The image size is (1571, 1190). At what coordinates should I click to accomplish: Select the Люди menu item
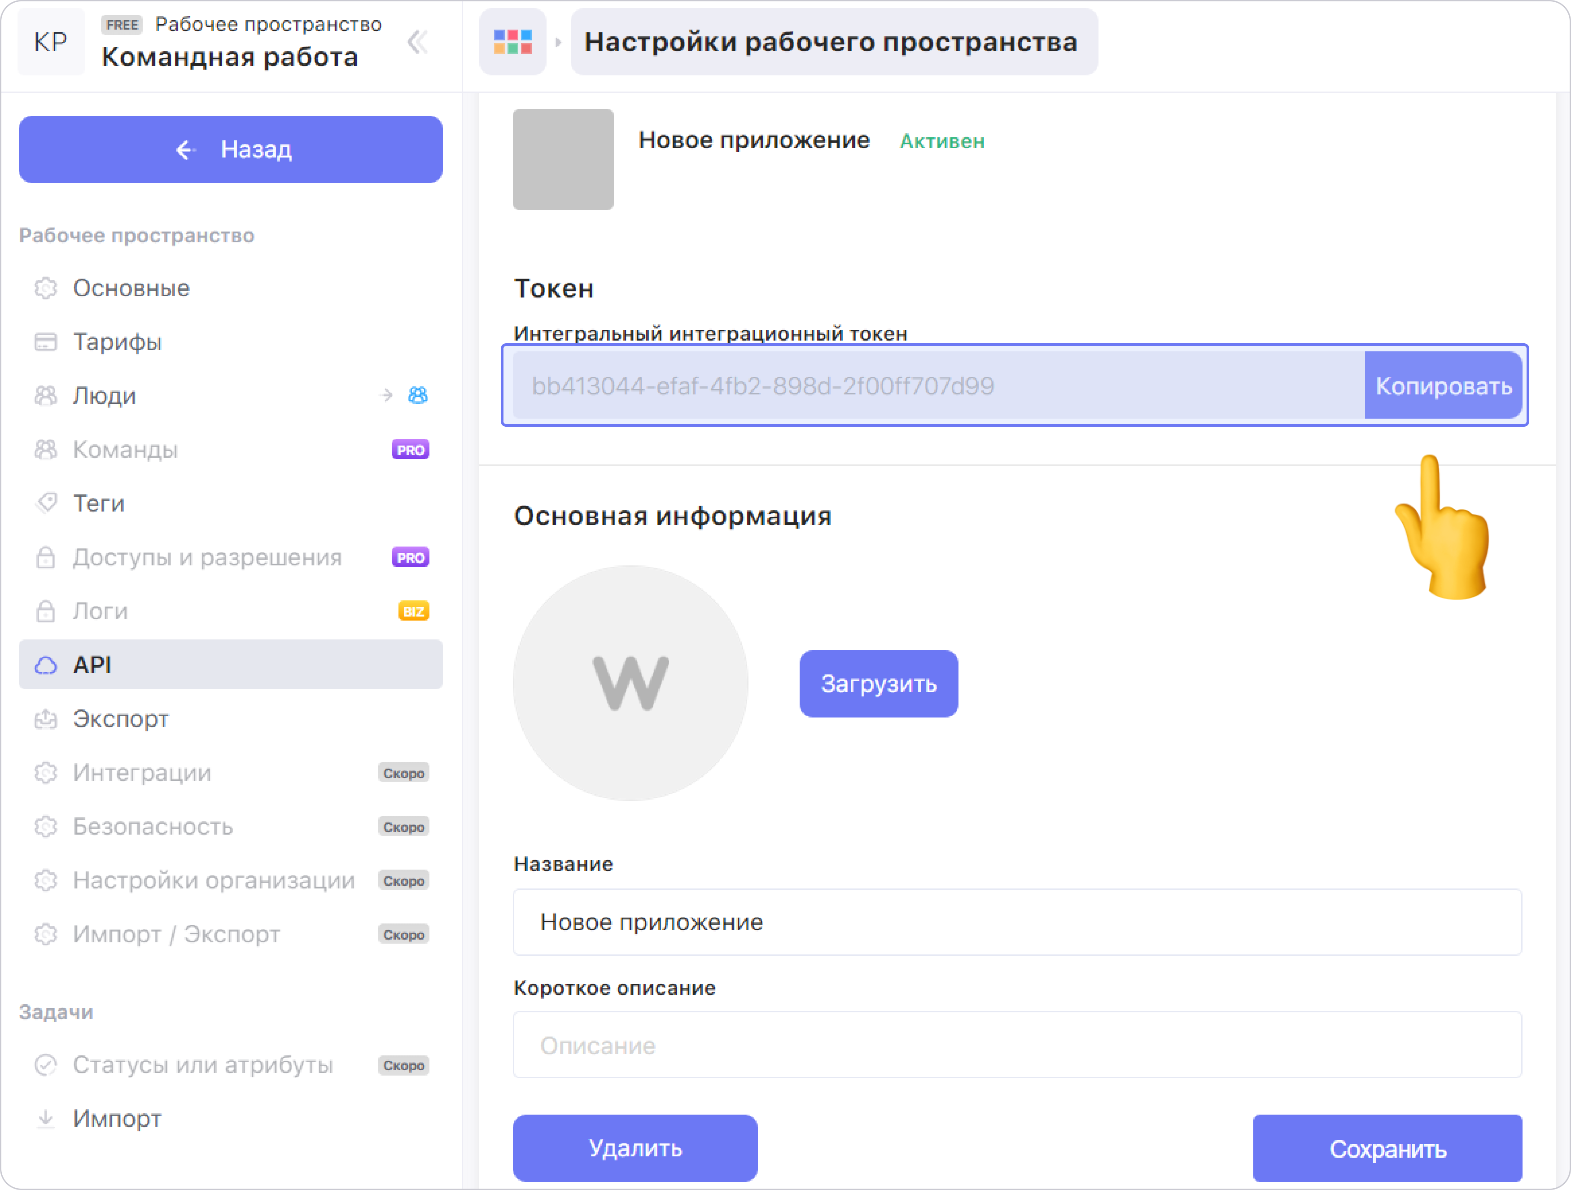(105, 395)
